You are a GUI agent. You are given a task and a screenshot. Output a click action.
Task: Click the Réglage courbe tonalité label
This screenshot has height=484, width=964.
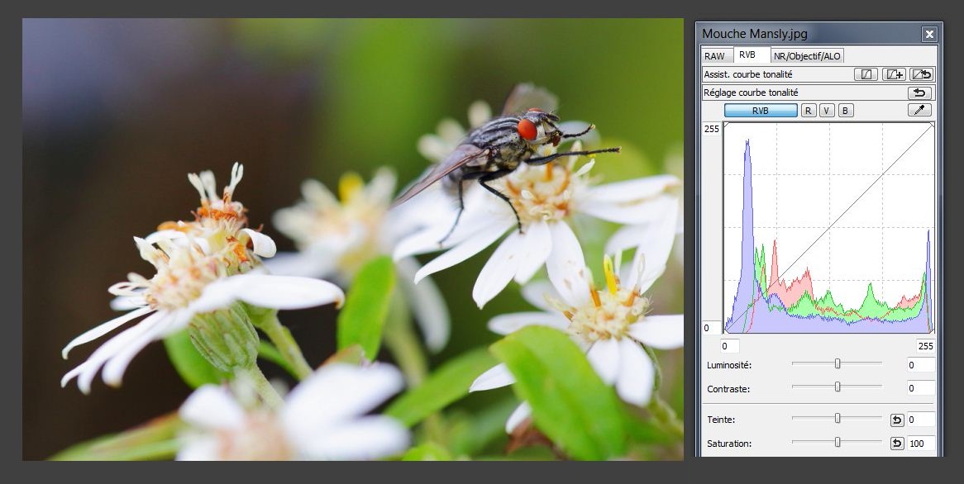(x=751, y=93)
